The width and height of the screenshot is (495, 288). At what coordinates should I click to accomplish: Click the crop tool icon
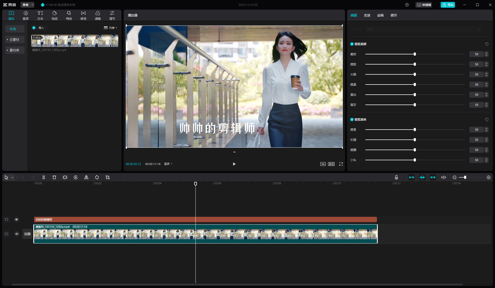[108, 177]
